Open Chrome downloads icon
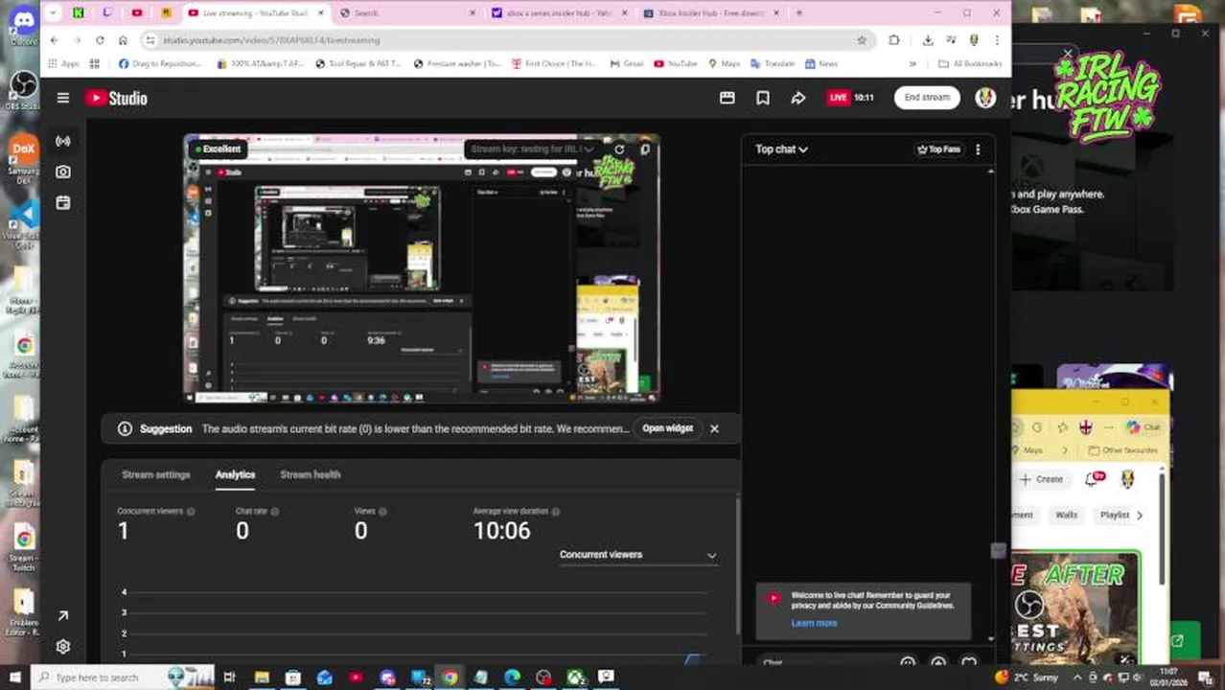Screen dimensions: 1225x690 928,40
